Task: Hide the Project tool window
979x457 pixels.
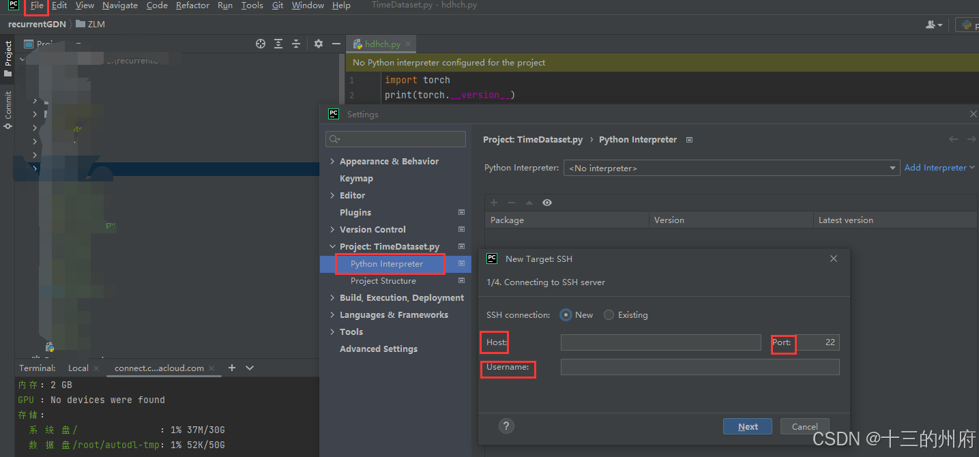Action: [336, 44]
